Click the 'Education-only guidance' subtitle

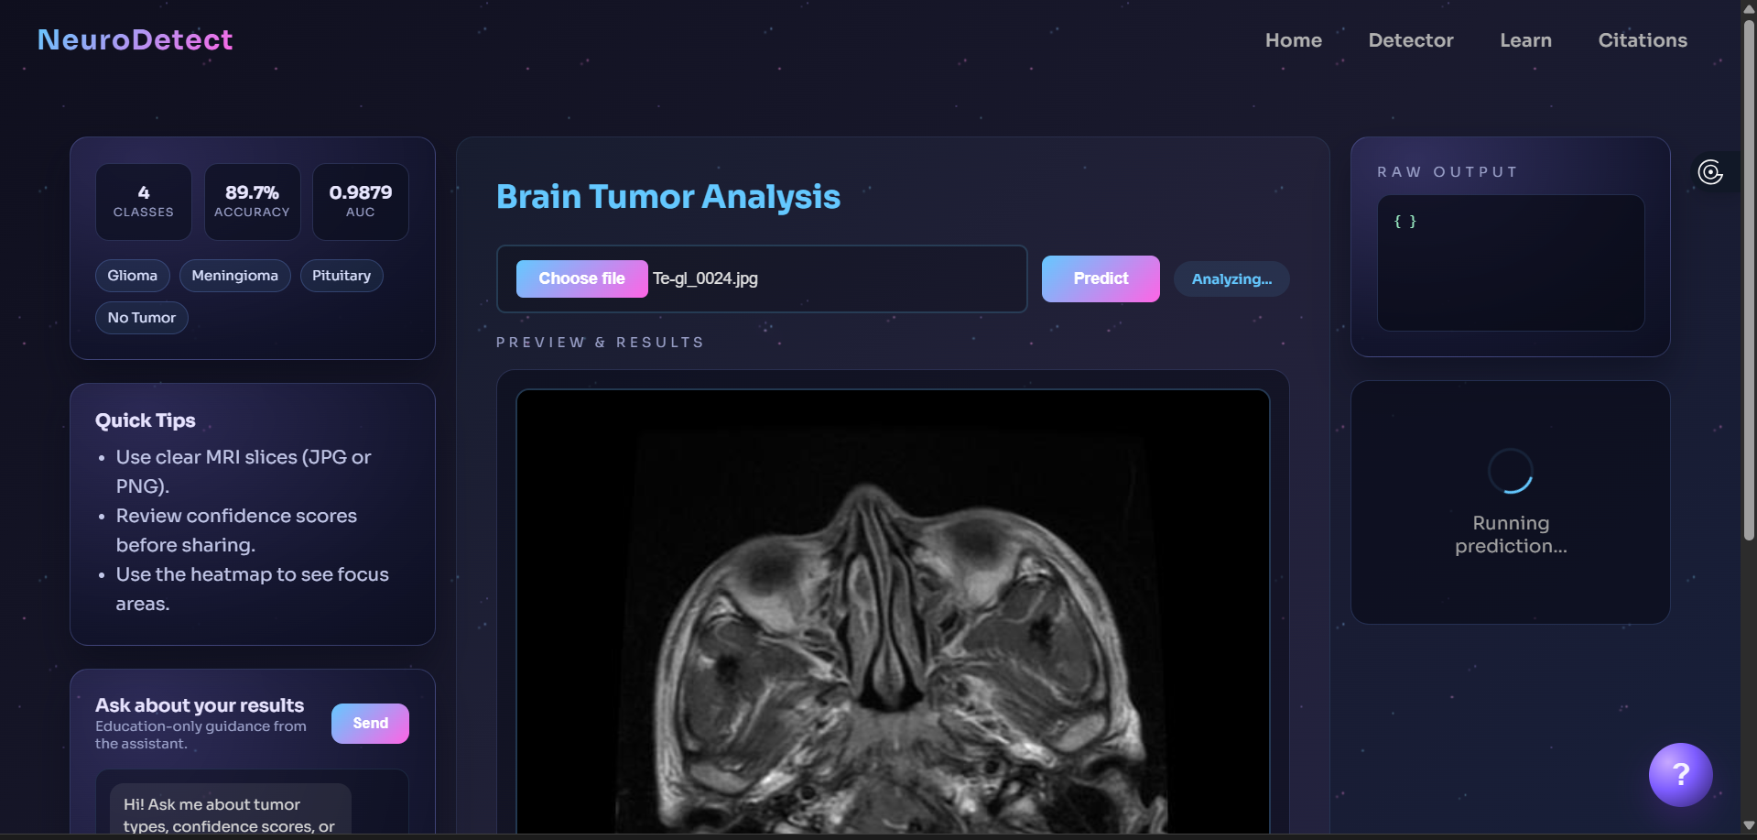click(x=201, y=735)
